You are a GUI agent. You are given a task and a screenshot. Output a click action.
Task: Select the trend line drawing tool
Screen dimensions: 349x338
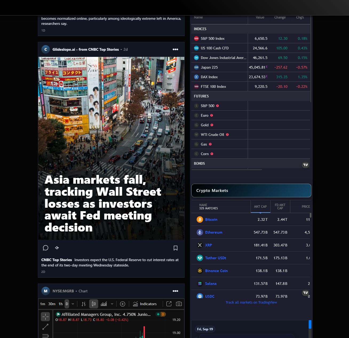point(45,327)
